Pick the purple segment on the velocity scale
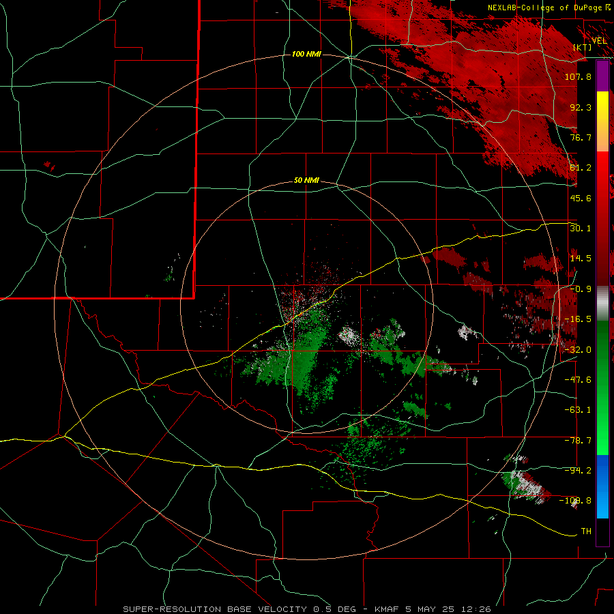 click(x=602, y=76)
